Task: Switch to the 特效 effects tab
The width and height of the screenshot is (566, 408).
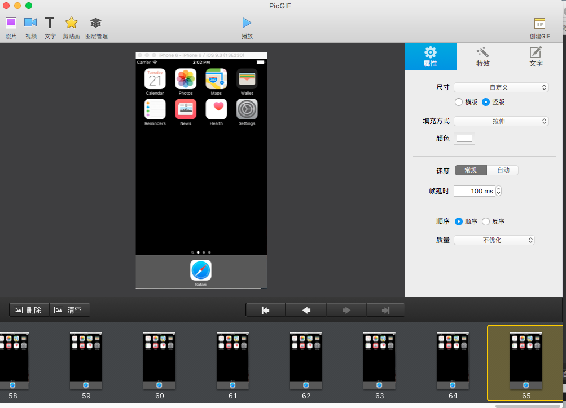Action: (x=482, y=56)
